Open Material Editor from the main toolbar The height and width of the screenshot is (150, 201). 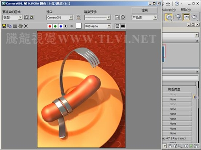pyautogui.click(x=169, y=17)
